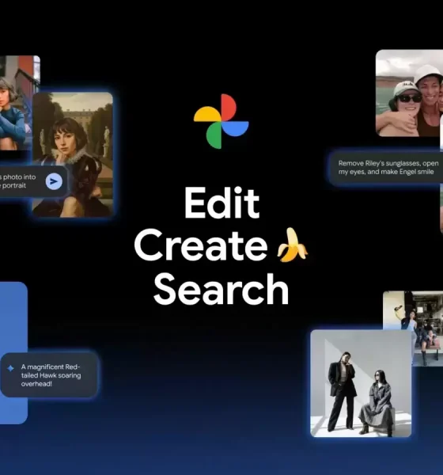Click the banana emoji next to Create
The width and height of the screenshot is (443, 475).
pos(292,245)
